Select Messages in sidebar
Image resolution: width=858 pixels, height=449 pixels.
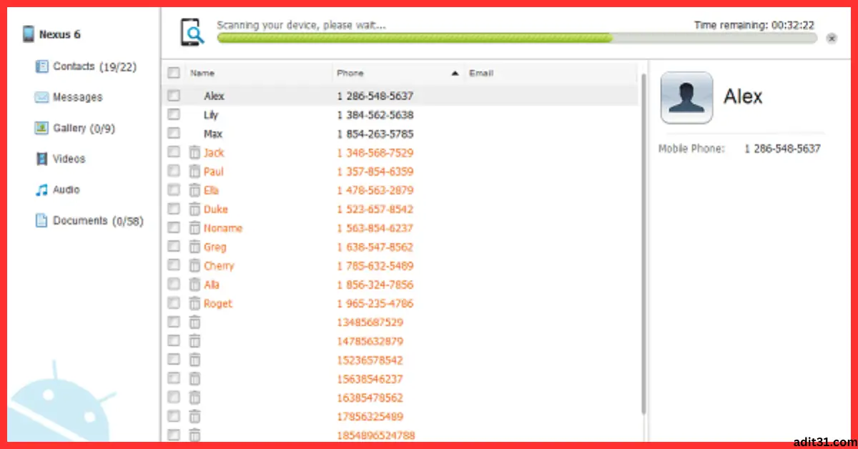coord(78,97)
